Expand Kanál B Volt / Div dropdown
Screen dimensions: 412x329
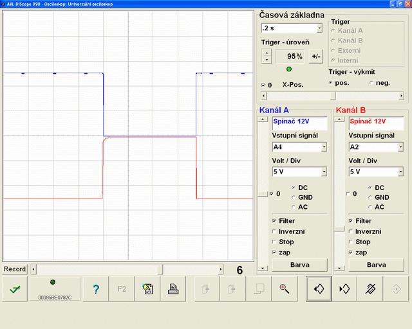[x=399, y=172]
